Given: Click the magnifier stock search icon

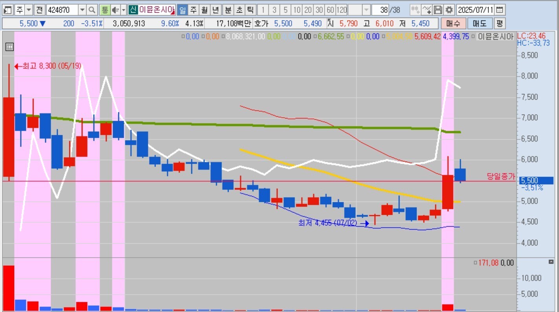Looking at the screenshot, I should pyautogui.click(x=92, y=10).
